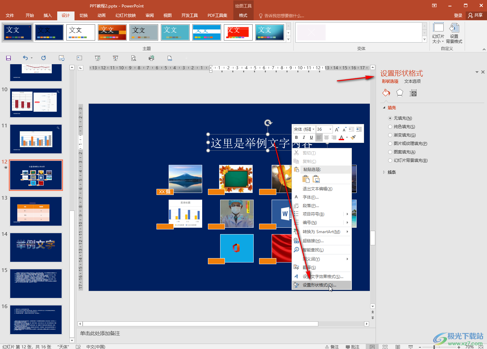Open the task pane options arrow
This screenshot has width=487, height=349.
(x=477, y=72)
